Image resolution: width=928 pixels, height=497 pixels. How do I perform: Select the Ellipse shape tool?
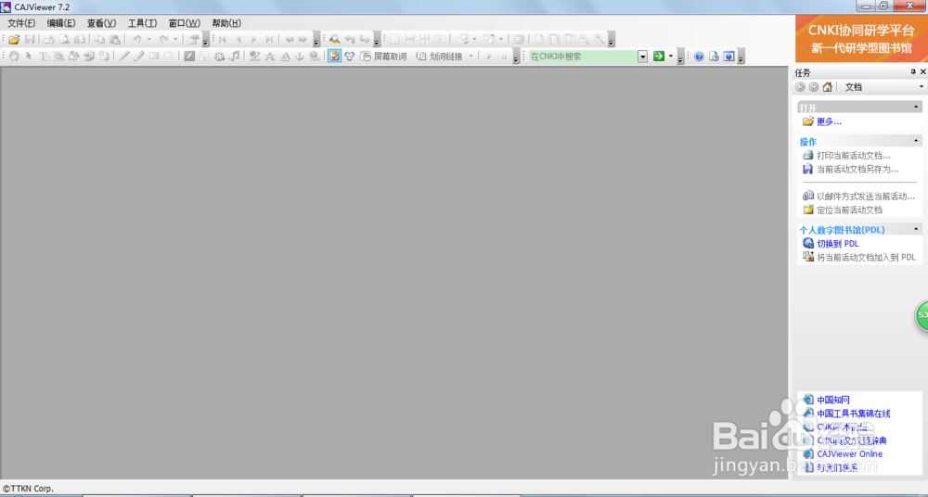[x=169, y=57]
